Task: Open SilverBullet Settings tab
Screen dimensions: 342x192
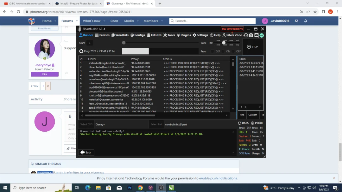Action: [200, 35]
